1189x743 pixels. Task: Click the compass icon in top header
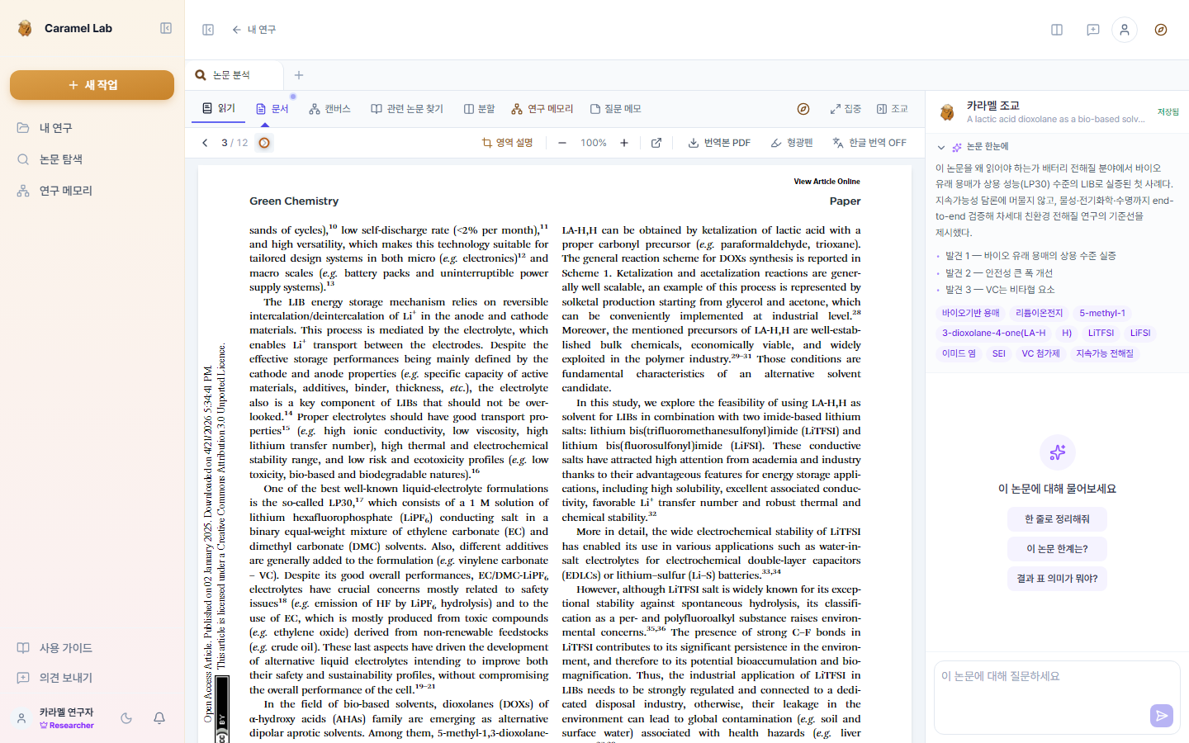click(x=1161, y=30)
